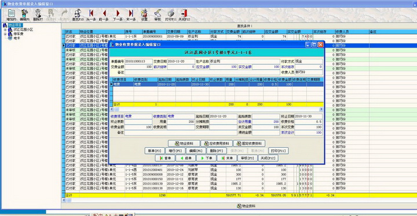This screenshot has height=216, width=417.
Task: Open the 设置 settings toolbar icon
Action: (144, 15)
